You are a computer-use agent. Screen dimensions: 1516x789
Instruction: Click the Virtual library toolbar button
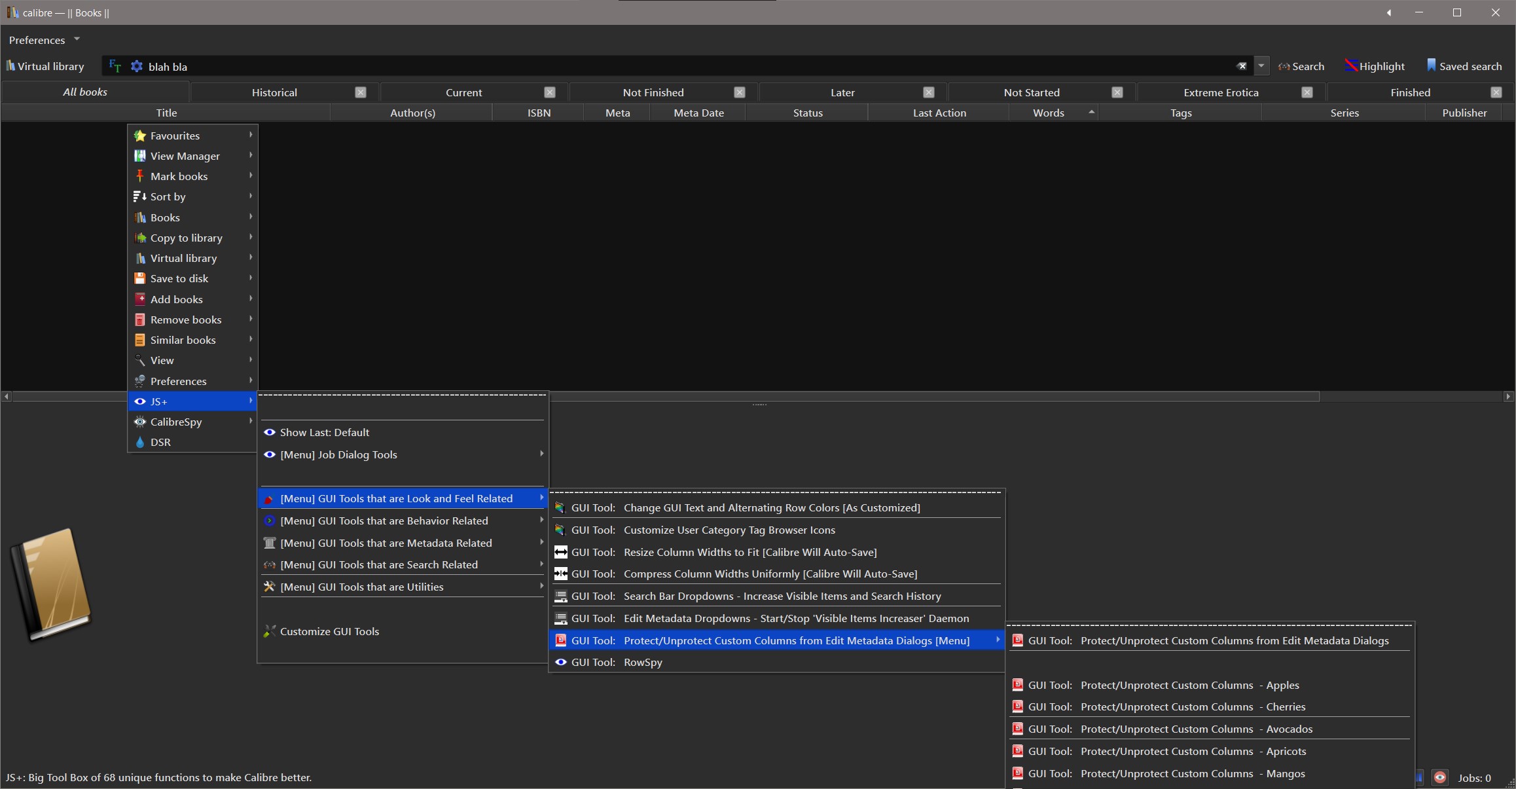(x=45, y=66)
